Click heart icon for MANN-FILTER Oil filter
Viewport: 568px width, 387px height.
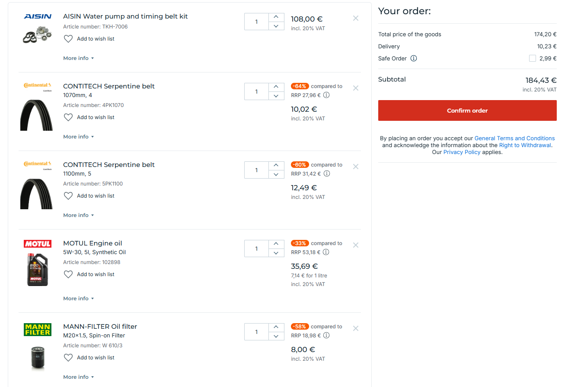click(68, 358)
